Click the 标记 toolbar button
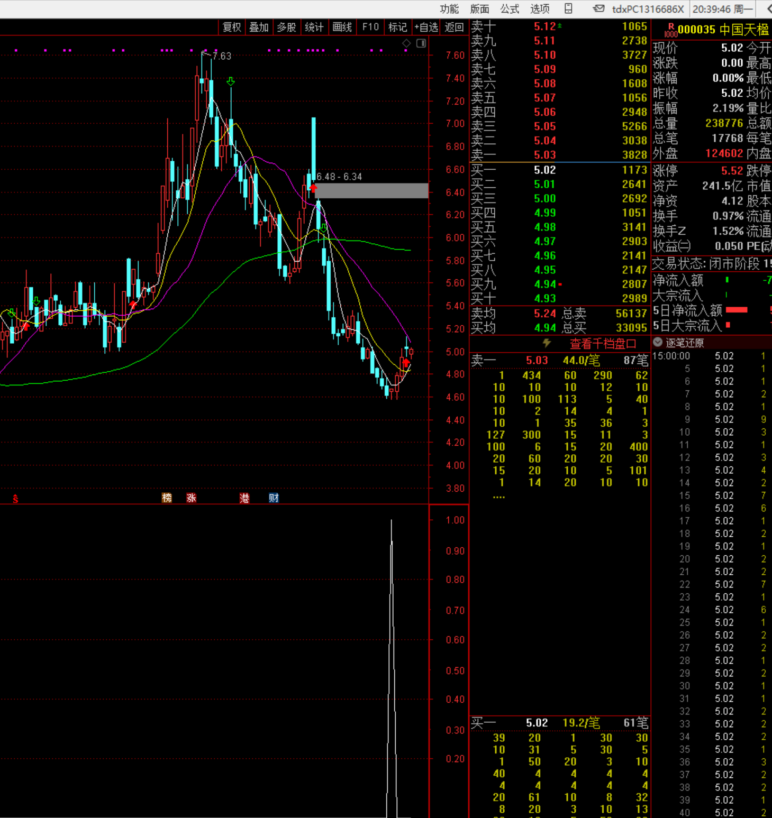 point(398,27)
